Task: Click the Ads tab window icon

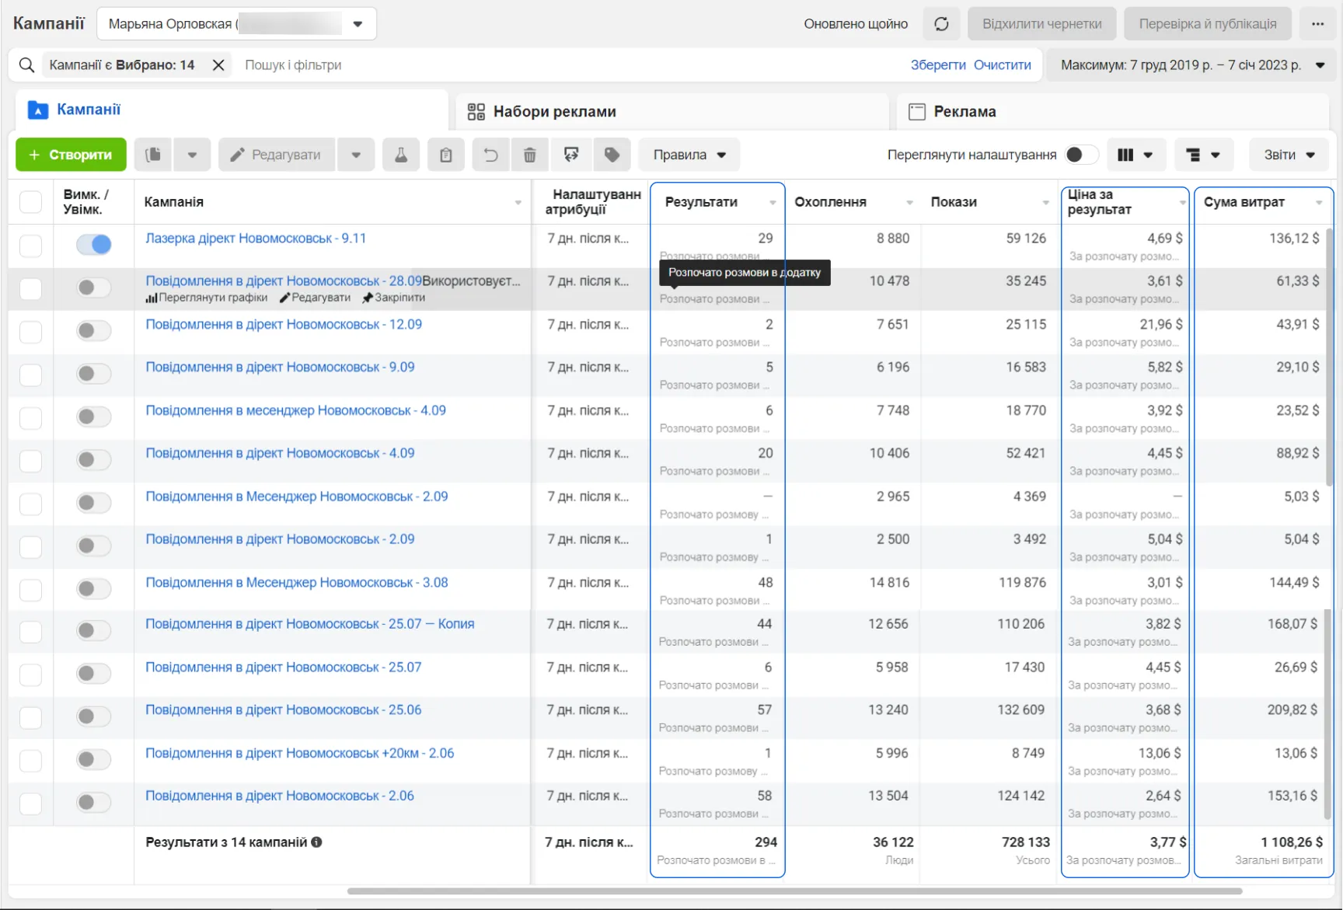Action: (x=917, y=112)
